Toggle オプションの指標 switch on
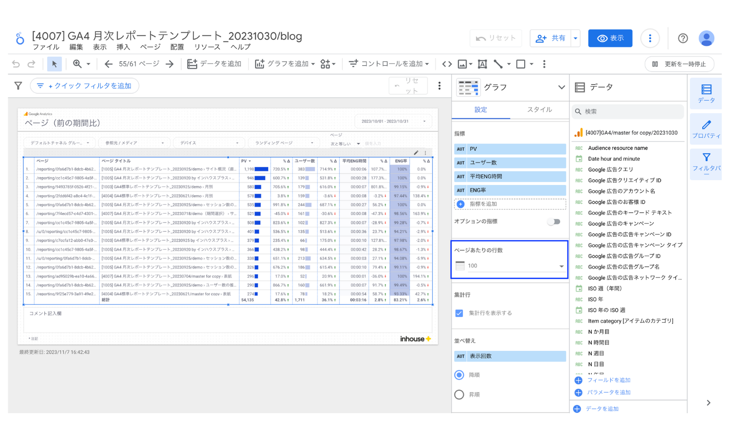The height and width of the screenshot is (438, 730). point(553,221)
